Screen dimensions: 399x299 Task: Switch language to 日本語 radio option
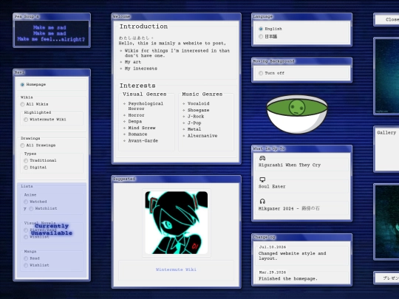click(x=261, y=37)
